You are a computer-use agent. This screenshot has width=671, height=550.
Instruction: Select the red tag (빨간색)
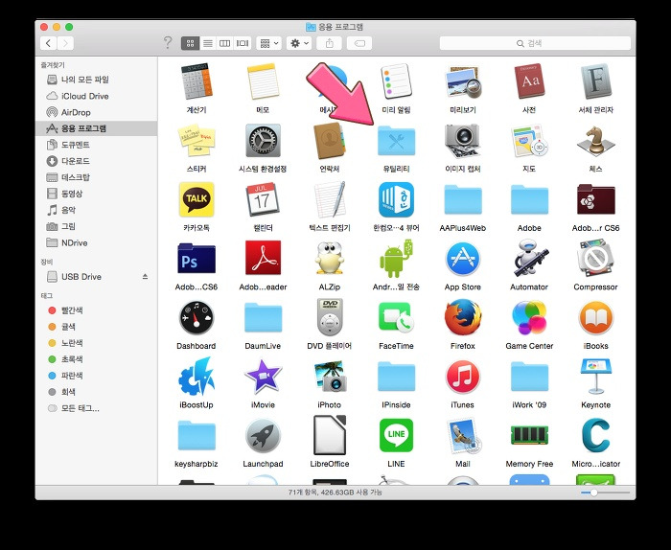(96, 310)
